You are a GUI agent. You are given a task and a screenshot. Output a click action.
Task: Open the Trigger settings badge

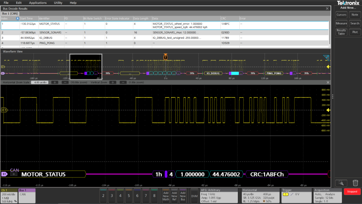click(296, 195)
